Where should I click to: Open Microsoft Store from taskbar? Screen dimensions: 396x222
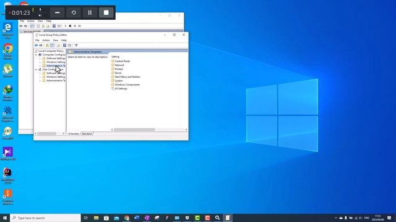click(106, 218)
